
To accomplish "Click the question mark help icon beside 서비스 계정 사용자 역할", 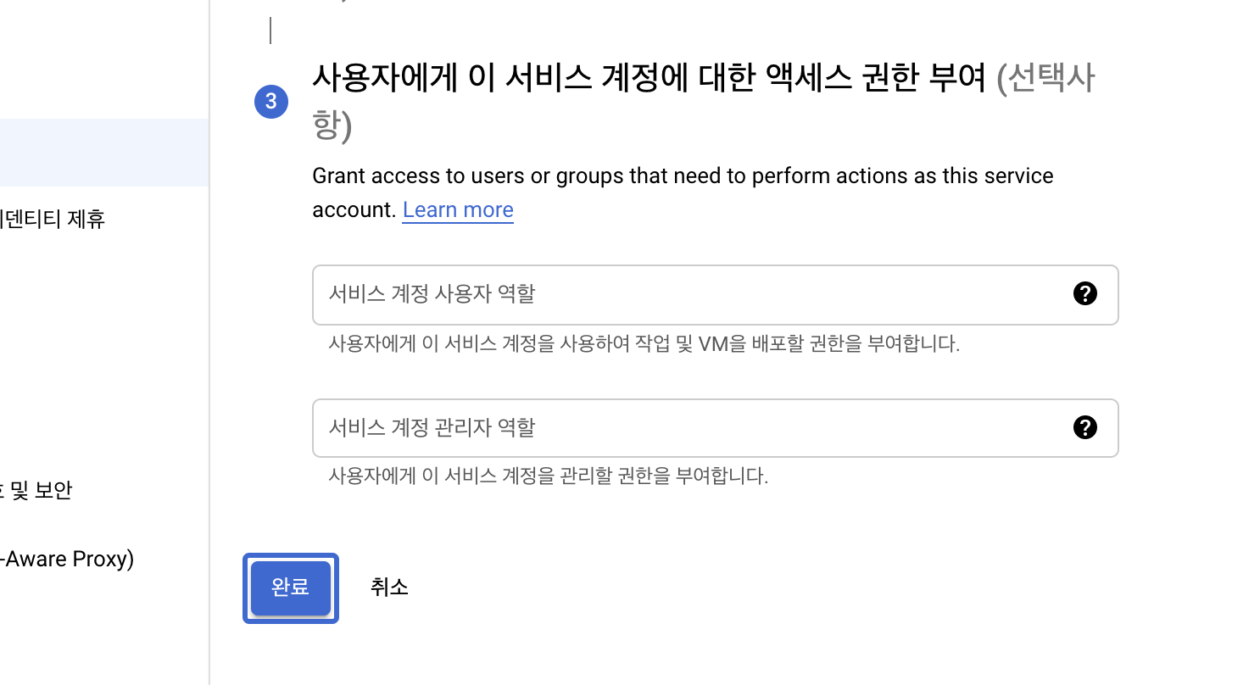I will point(1085,294).
